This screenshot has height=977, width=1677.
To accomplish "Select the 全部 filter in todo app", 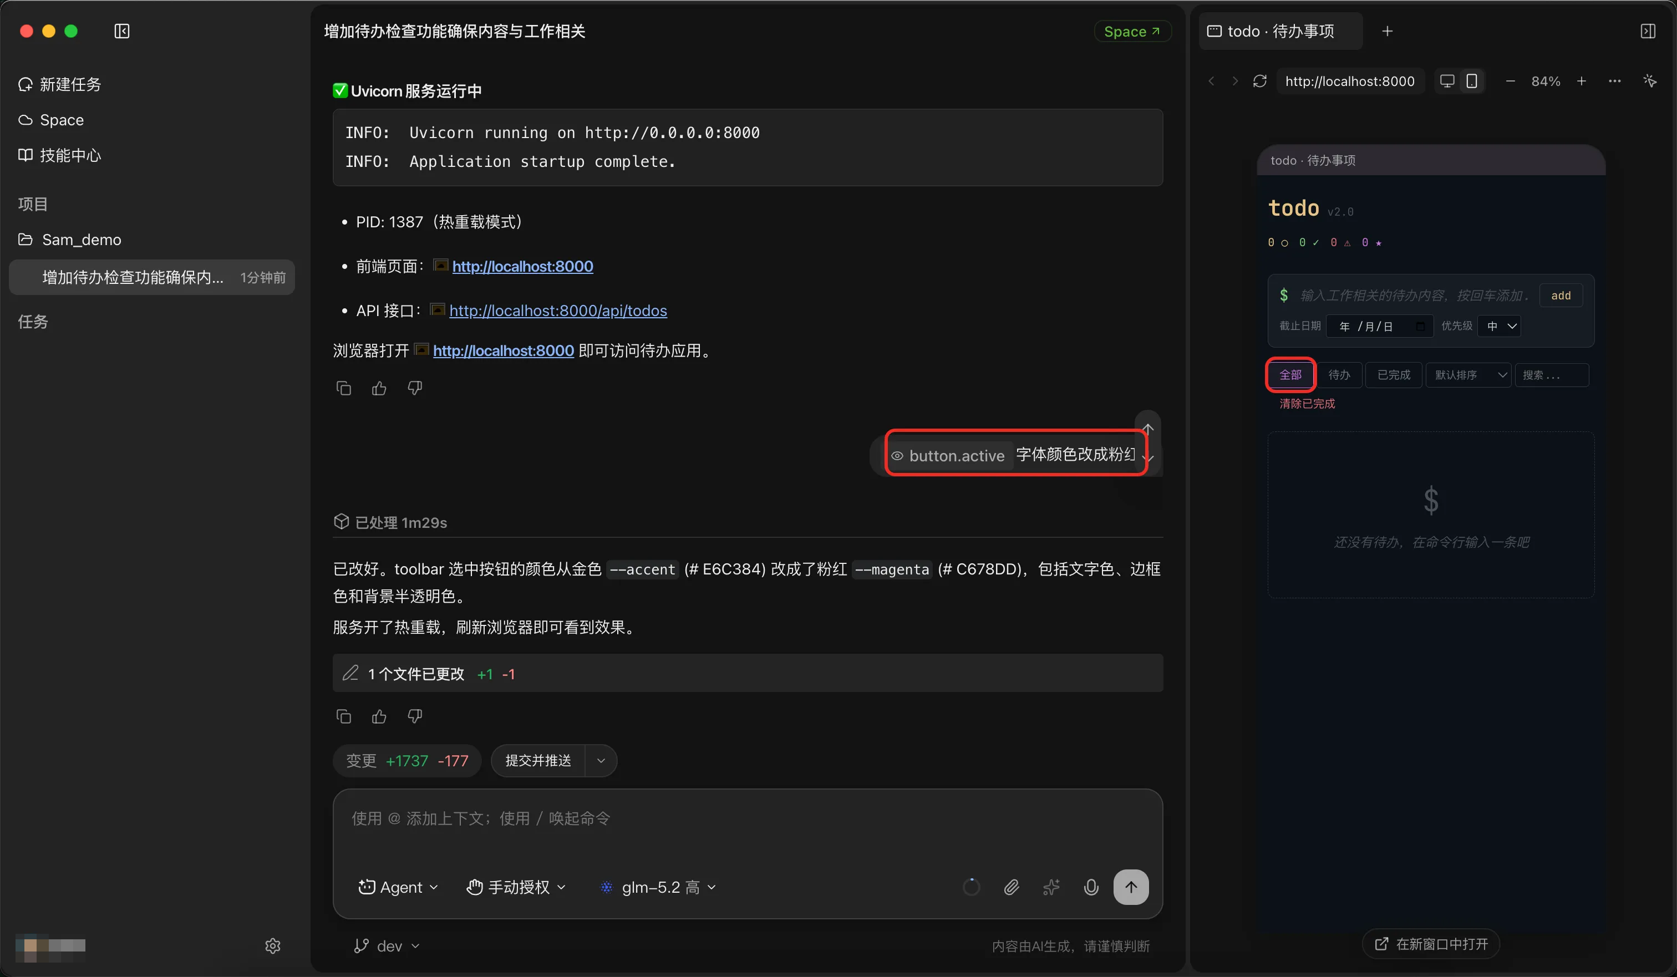I will (x=1290, y=375).
